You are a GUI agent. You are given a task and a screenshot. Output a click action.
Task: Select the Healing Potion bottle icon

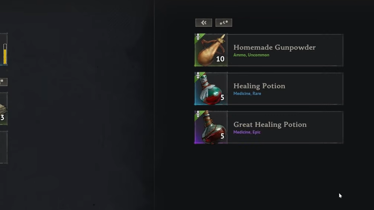click(x=211, y=89)
